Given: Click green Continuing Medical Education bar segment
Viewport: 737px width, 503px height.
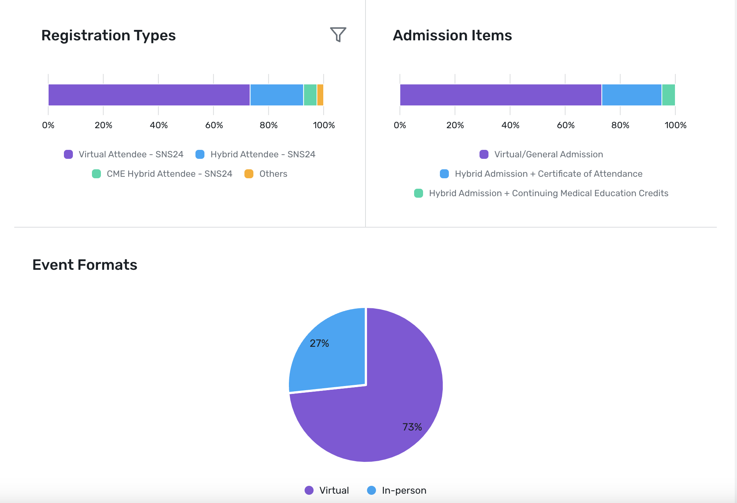Looking at the screenshot, I should click(x=668, y=95).
